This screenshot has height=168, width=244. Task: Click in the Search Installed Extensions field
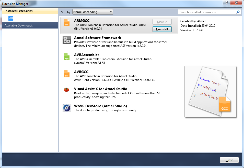pyautogui.click(x=206, y=12)
